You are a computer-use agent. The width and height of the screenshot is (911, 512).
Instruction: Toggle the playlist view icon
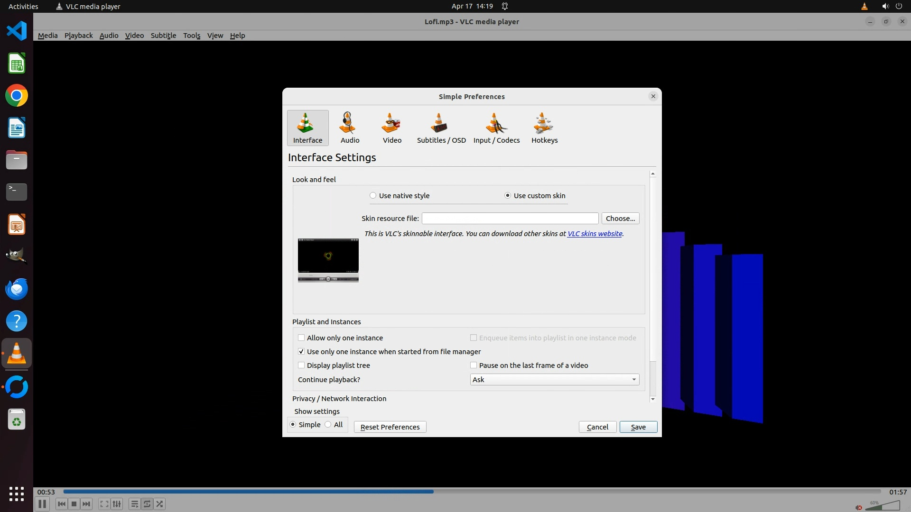[x=134, y=504]
